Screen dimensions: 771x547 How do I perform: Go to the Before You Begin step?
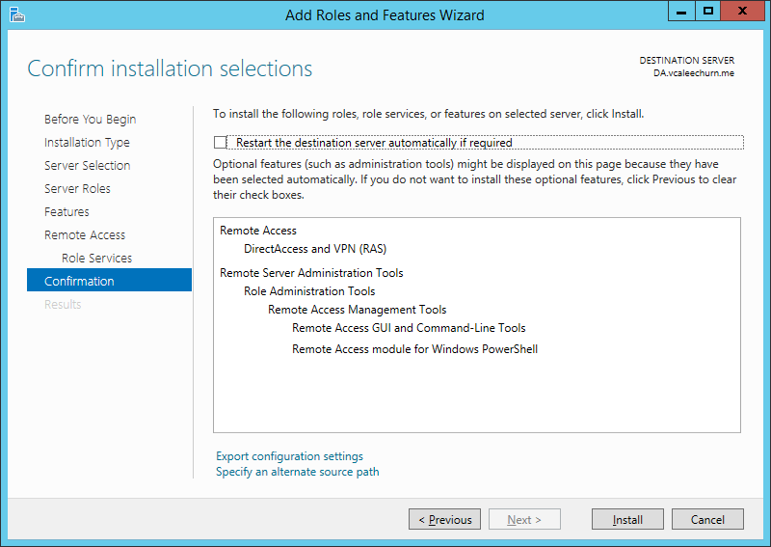[90, 120]
